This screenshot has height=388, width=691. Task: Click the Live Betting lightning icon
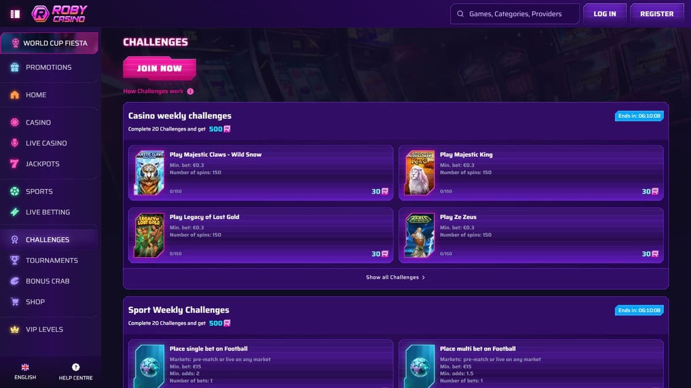coord(15,212)
